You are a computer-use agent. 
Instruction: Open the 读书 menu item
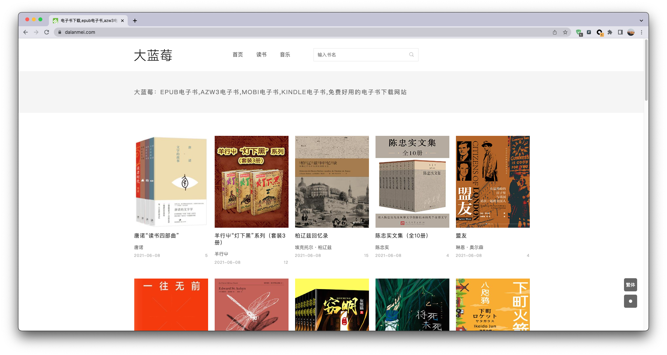pyautogui.click(x=261, y=54)
